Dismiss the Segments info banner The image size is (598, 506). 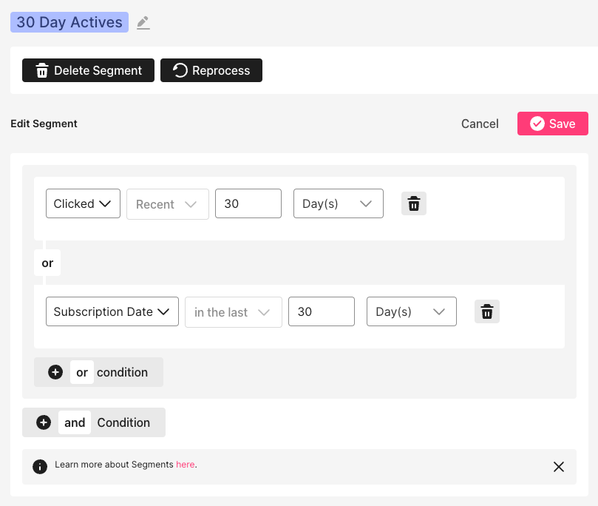tap(559, 467)
